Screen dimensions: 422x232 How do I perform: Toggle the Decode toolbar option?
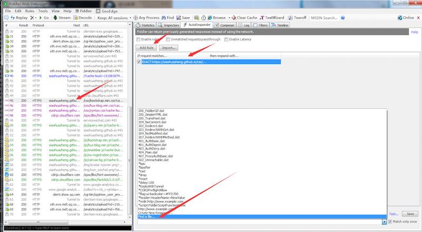[x=83, y=17]
